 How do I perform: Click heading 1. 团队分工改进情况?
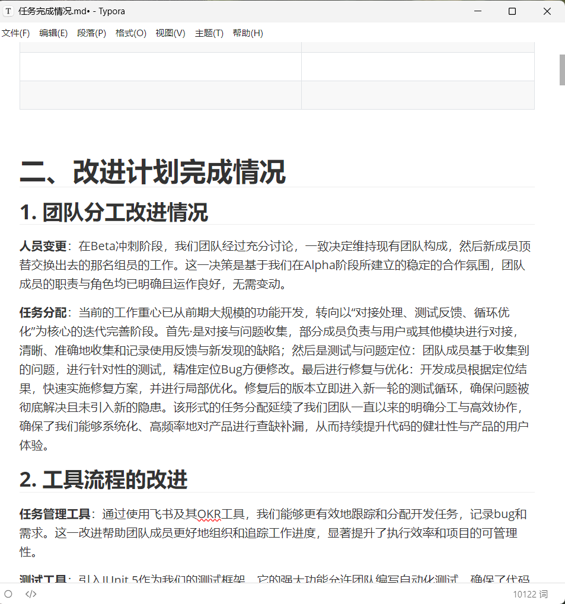click(114, 212)
